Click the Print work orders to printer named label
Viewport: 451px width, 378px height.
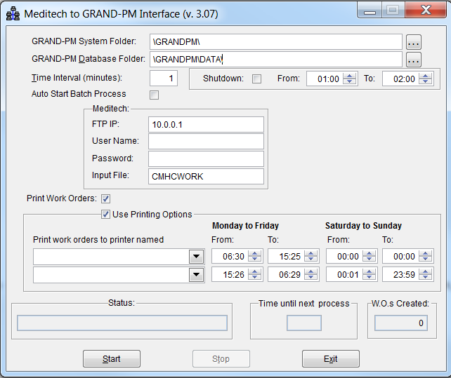(98, 240)
